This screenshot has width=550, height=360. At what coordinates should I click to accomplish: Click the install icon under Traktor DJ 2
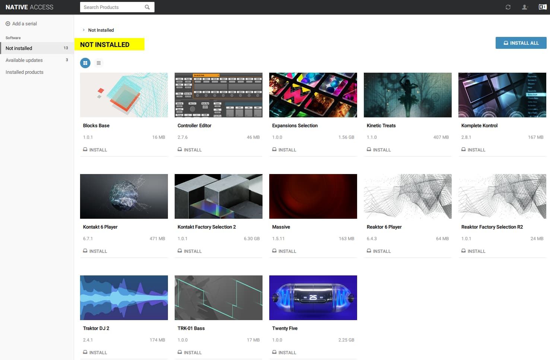coord(85,352)
